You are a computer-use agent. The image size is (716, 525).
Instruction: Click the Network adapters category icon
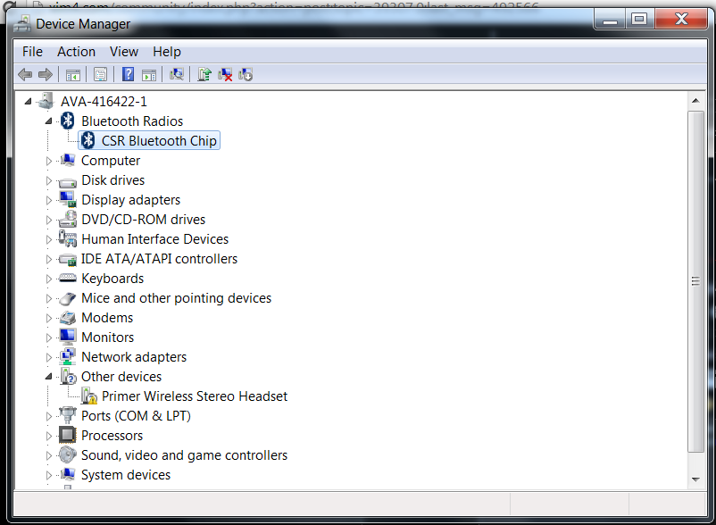68,356
